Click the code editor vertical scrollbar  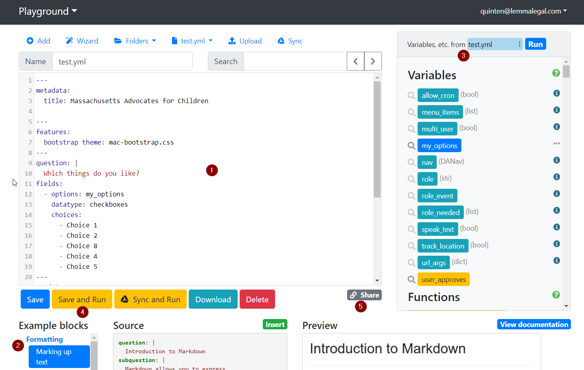pyautogui.click(x=377, y=139)
